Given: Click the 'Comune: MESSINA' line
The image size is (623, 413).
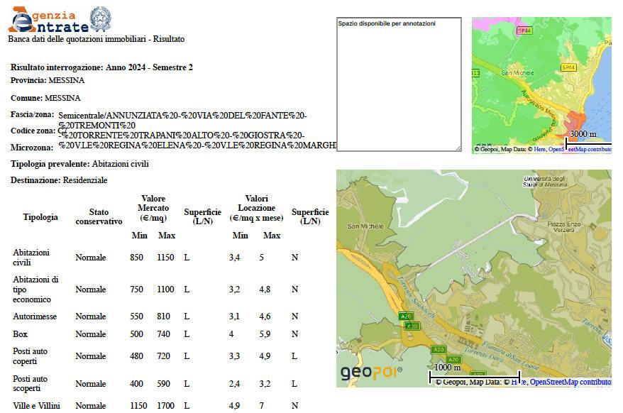Looking at the screenshot, I should 45,98.
